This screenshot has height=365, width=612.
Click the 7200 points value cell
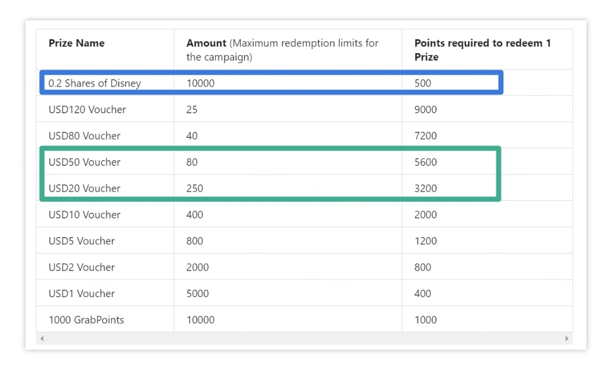pos(426,136)
